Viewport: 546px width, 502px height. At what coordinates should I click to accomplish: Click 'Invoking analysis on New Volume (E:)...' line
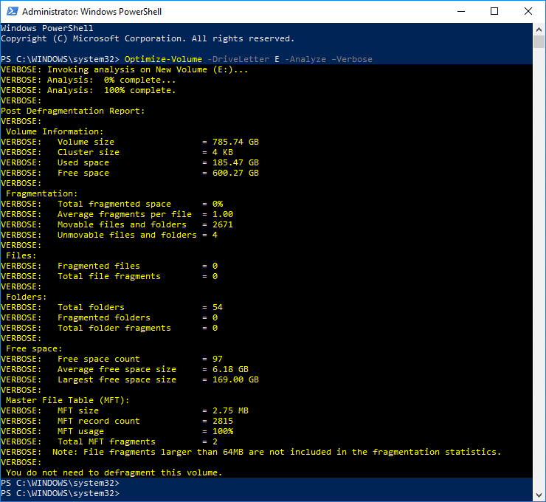(148, 69)
